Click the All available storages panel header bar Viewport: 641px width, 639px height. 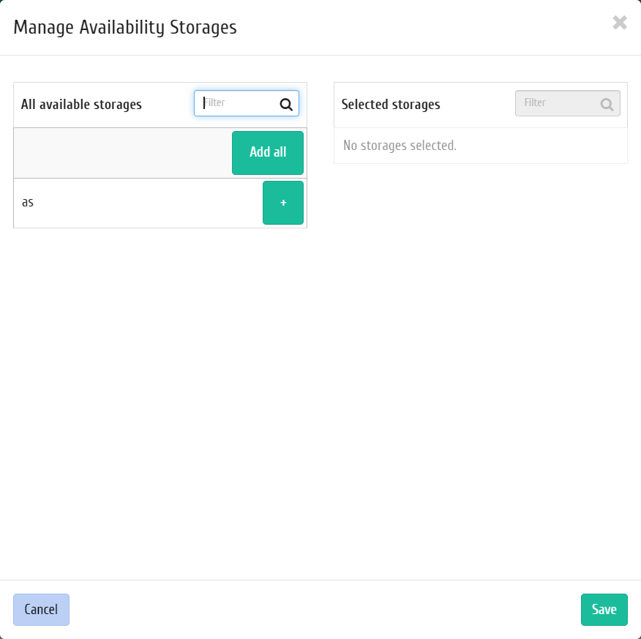pos(160,105)
